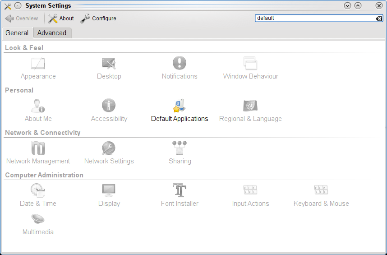This screenshot has height=255, width=387.
Task: Open the Default Applications settings
Action: click(180, 111)
